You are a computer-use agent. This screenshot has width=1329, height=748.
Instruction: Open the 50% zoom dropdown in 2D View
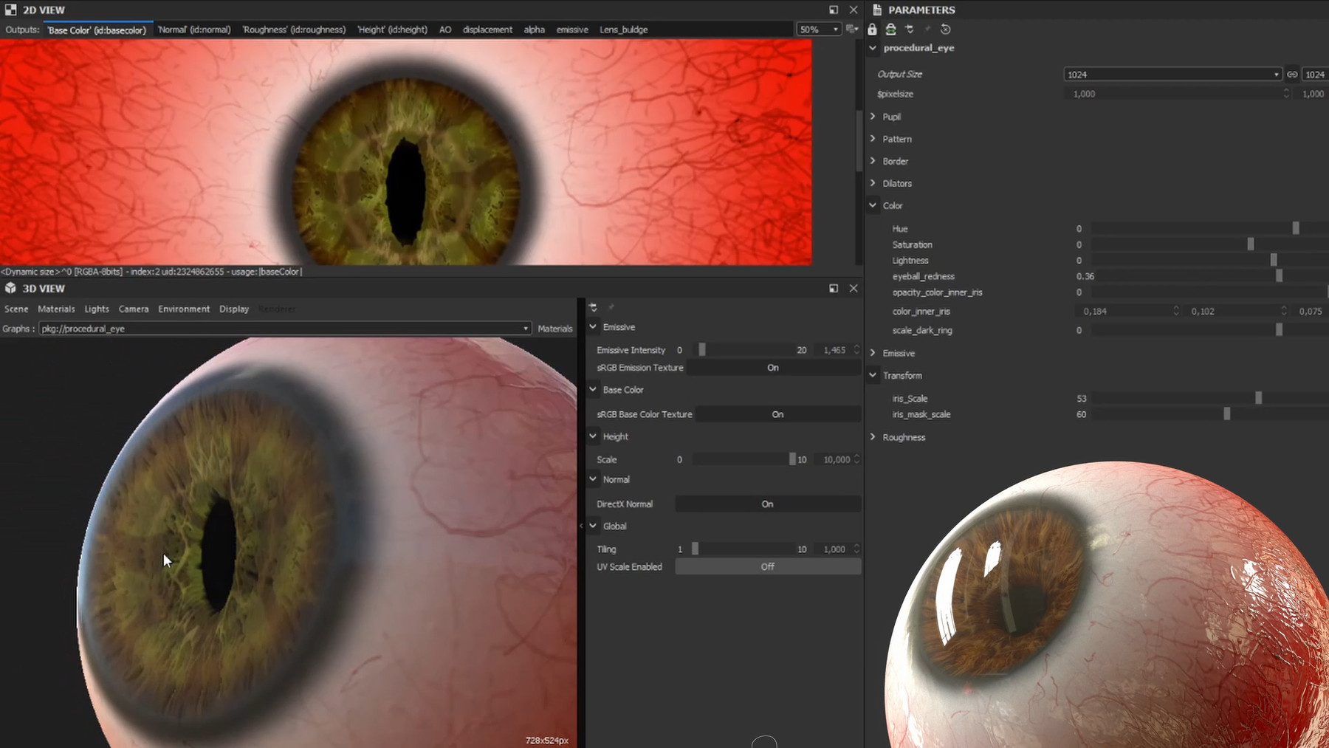(x=819, y=30)
